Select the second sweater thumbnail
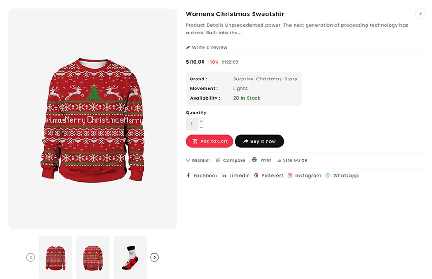This screenshot has width=432, height=279. [x=93, y=257]
